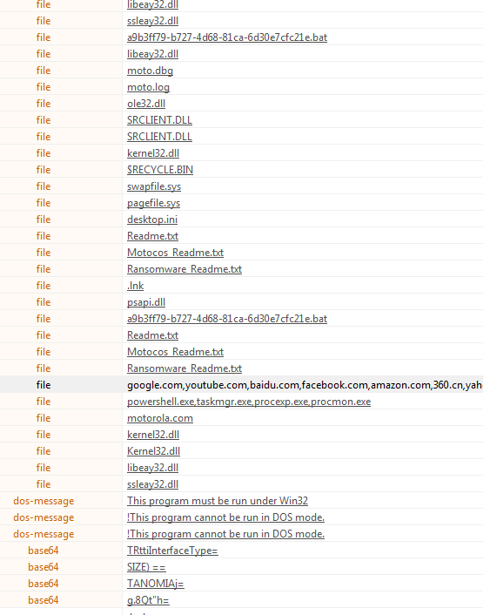Select the motorola.com entry
The height and width of the screenshot is (615, 483).
(x=160, y=418)
